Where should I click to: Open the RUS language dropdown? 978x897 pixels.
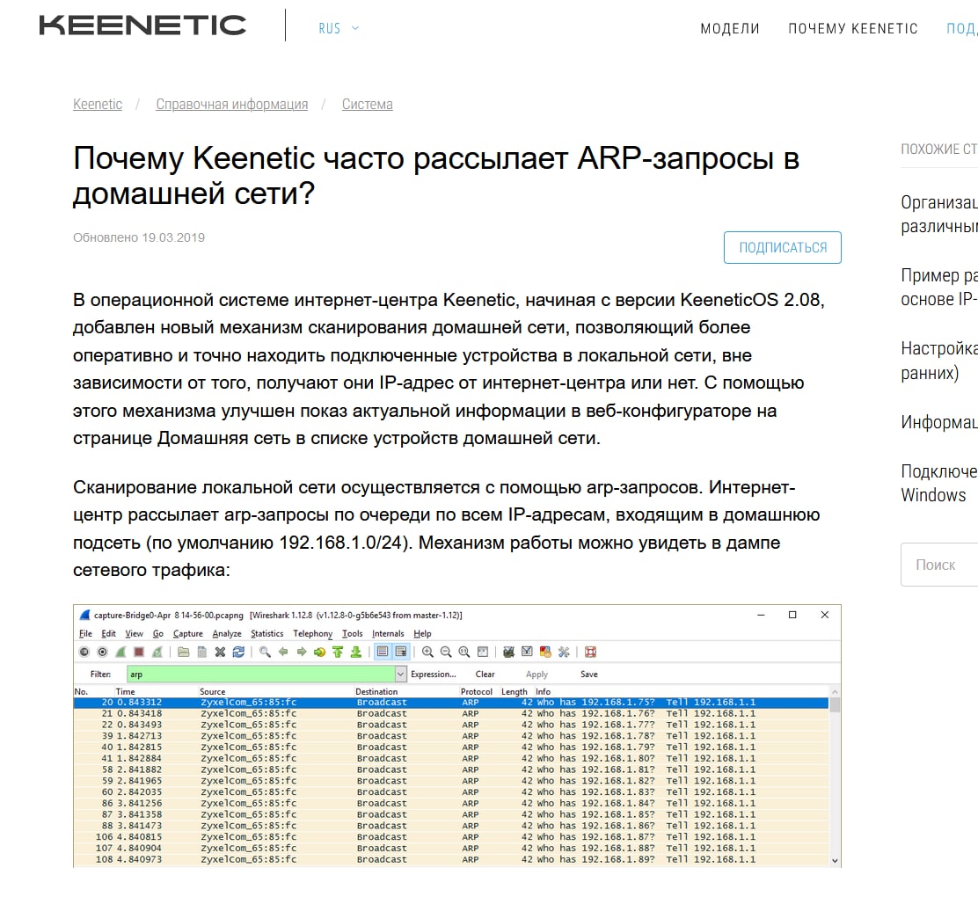[338, 28]
